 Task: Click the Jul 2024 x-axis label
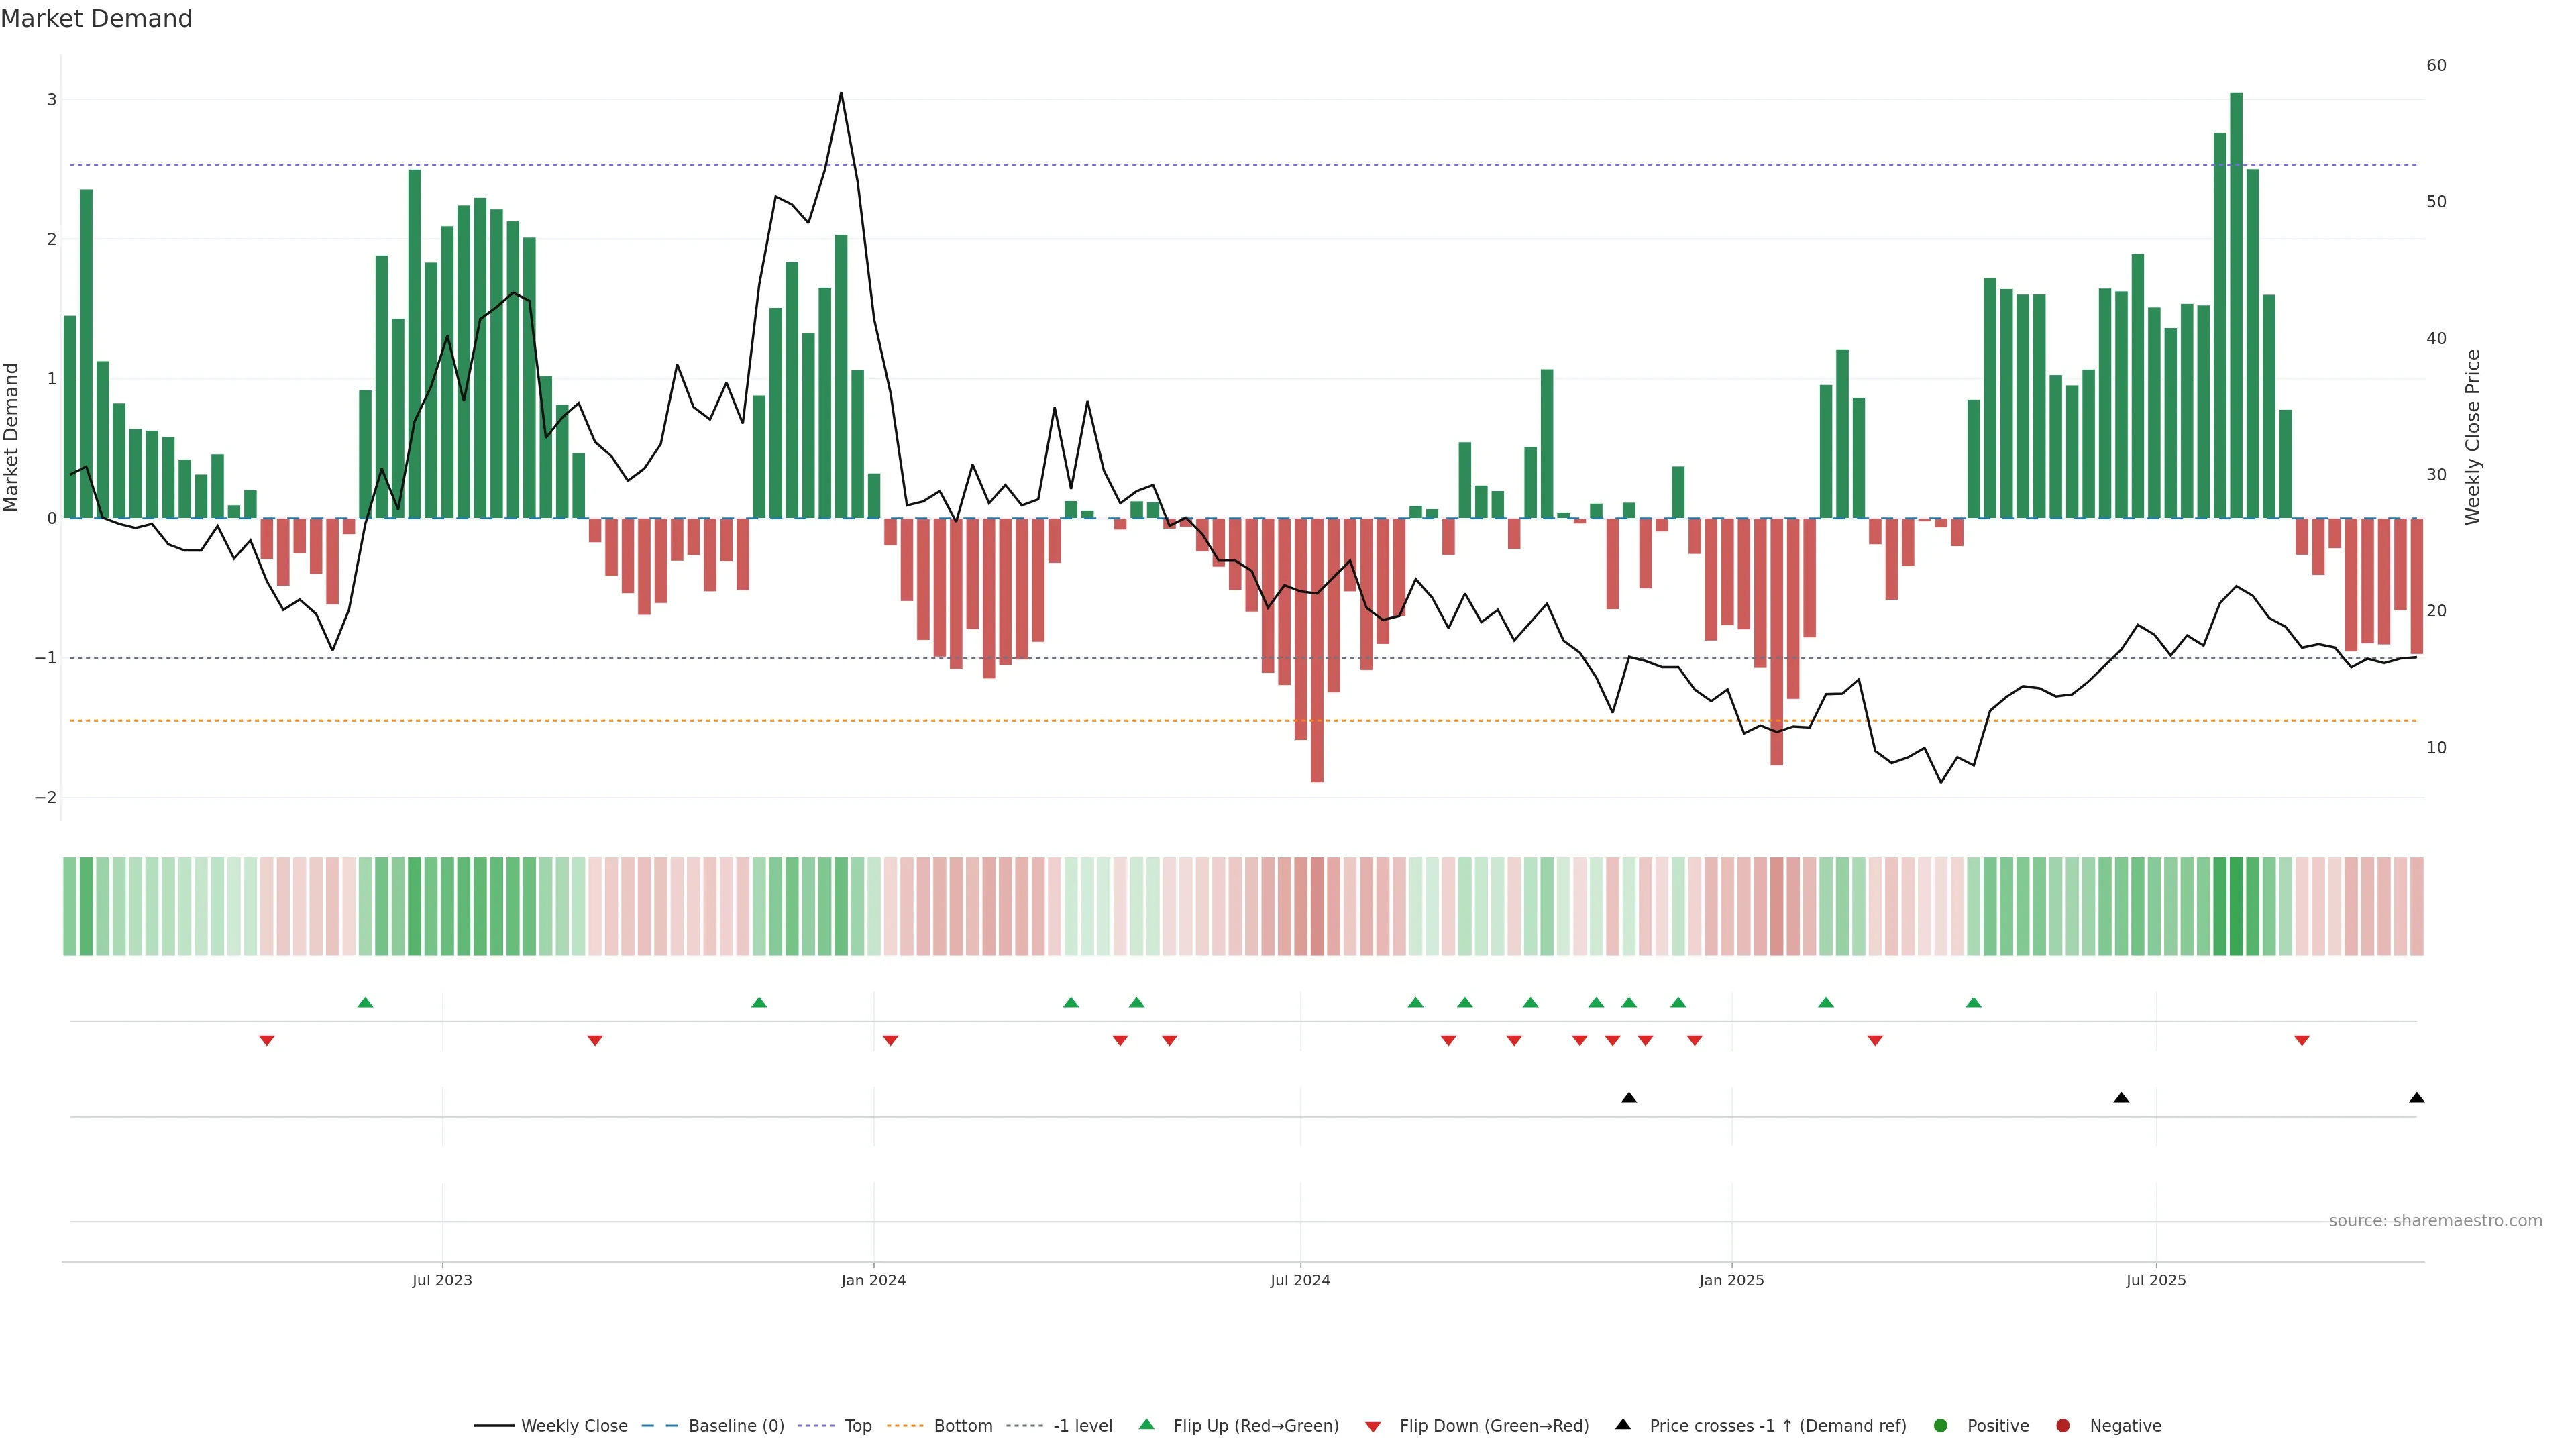[1300, 1280]
